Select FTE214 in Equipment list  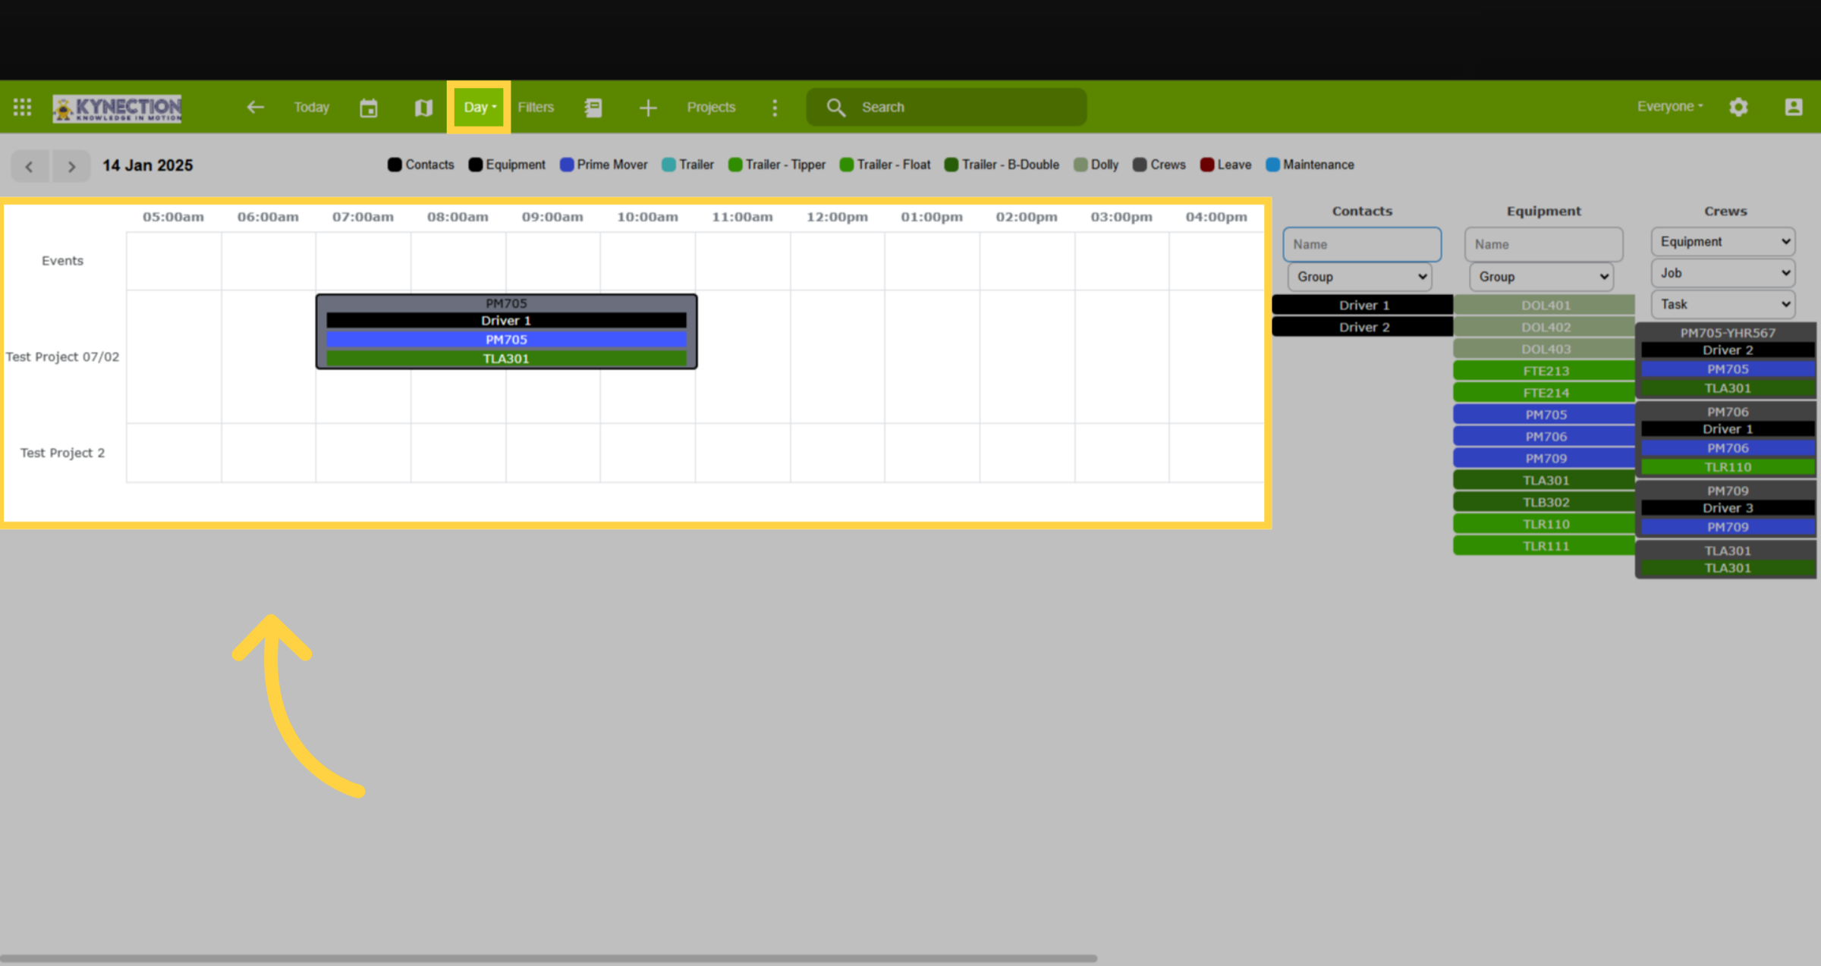tap(1544, 393)
